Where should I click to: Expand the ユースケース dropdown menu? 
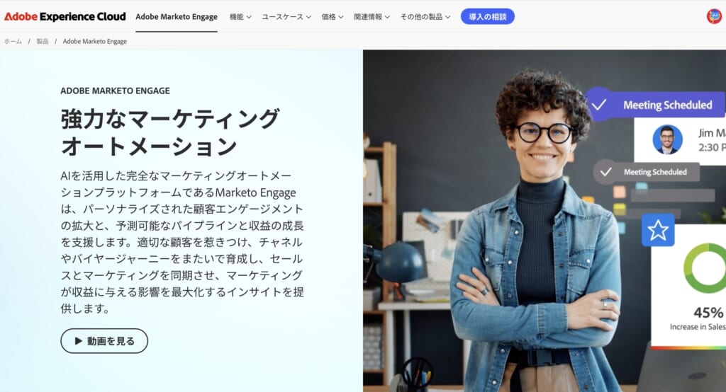point(286,17)
